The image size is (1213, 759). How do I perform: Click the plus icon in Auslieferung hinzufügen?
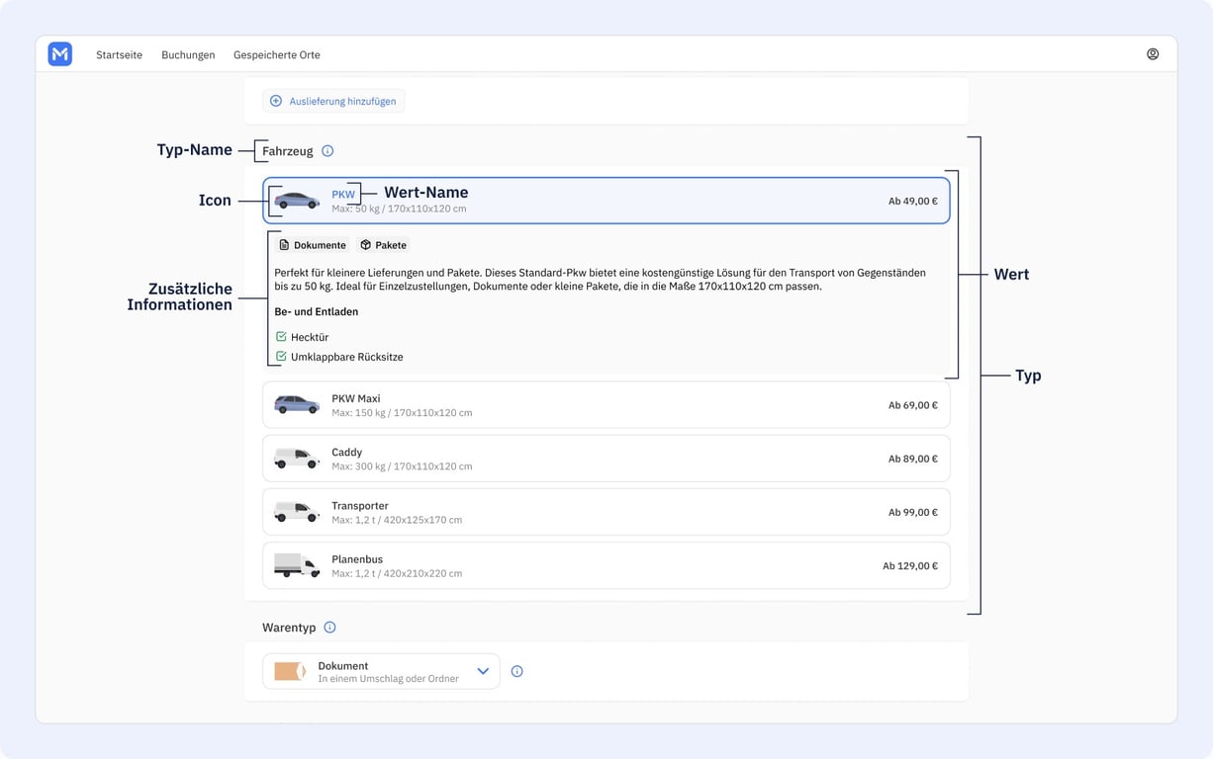tap(276, 101)
